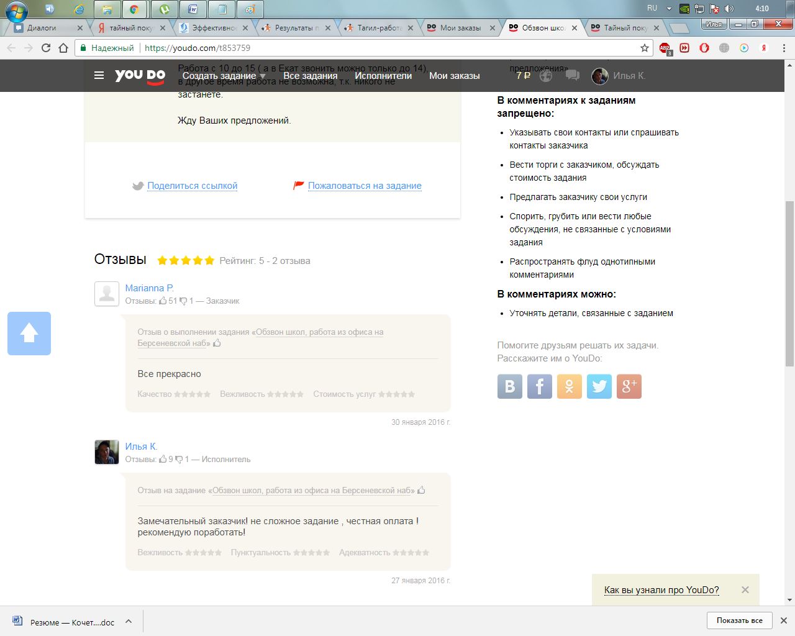The width and height of the screenshot is (795, 636).
Task: Go to 'Исполнители' in navigation
Action: [x=383, y=76]
